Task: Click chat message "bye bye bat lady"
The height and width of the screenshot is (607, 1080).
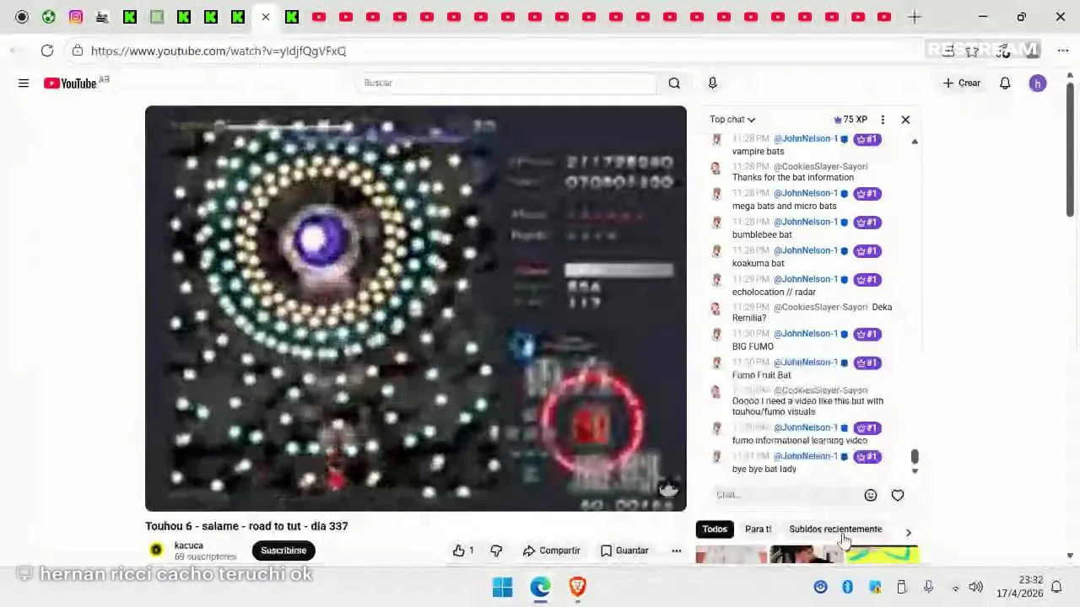Action: [x=764, y=470]
